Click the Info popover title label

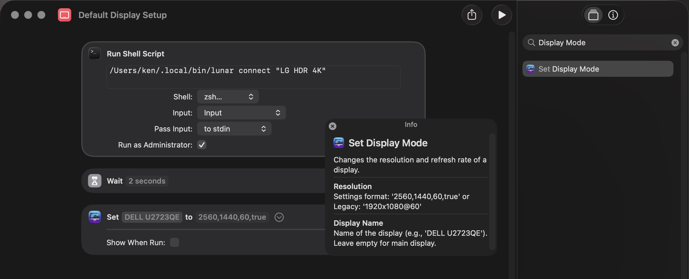(411, 125)
